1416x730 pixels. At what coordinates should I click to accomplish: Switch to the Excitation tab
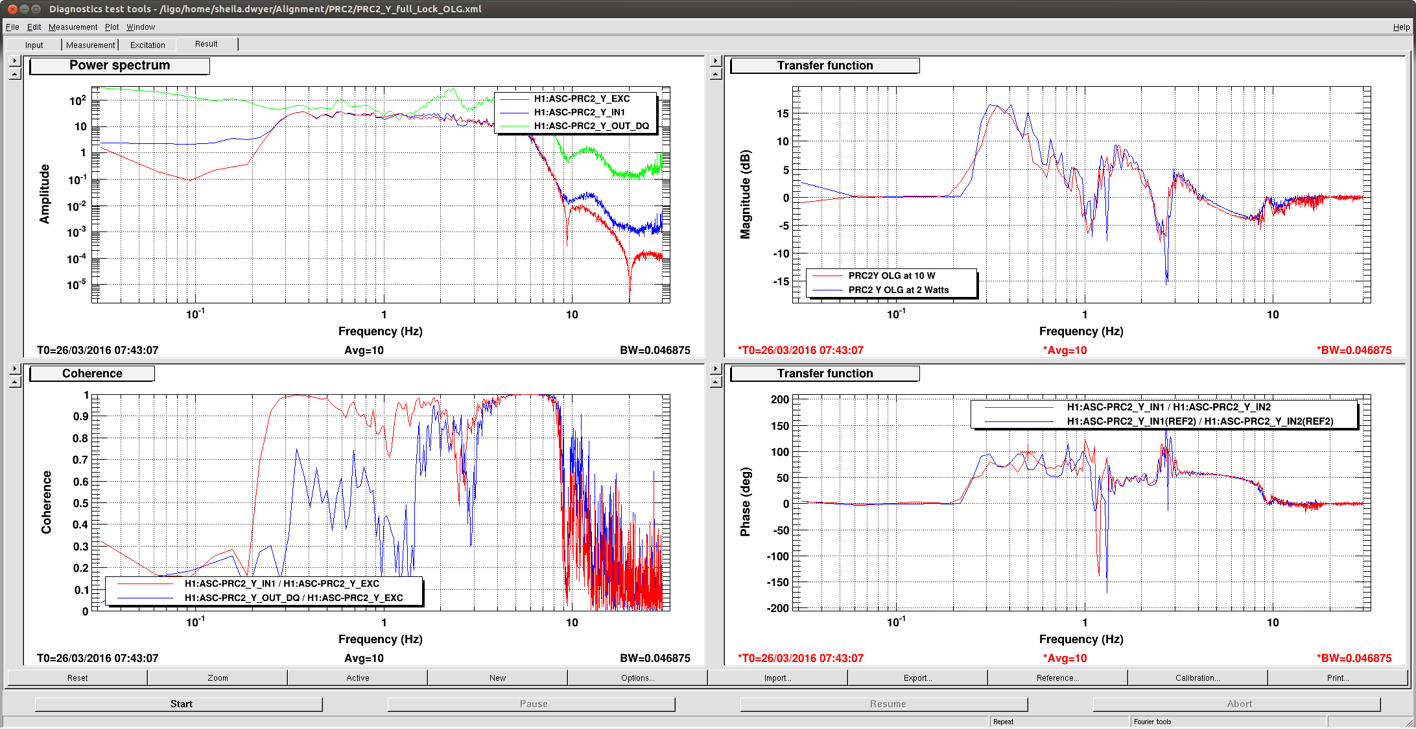[x=147, y=45]
